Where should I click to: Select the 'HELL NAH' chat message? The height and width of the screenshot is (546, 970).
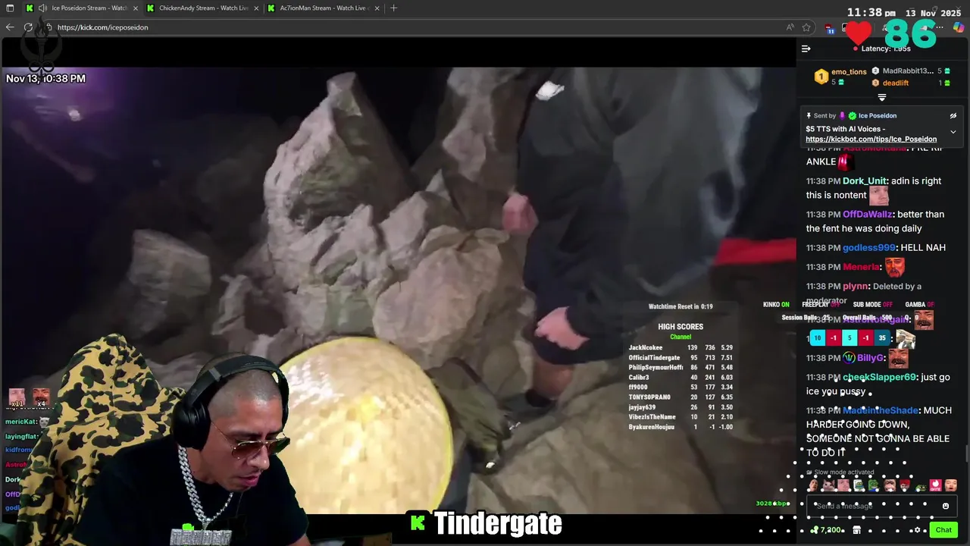(x=924, y=248)
